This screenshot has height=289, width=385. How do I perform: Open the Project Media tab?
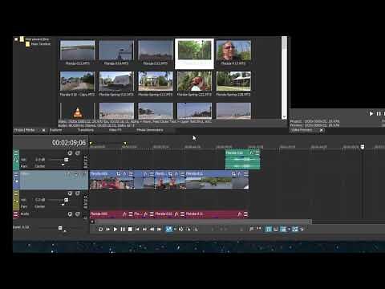[x=24, y=130]
